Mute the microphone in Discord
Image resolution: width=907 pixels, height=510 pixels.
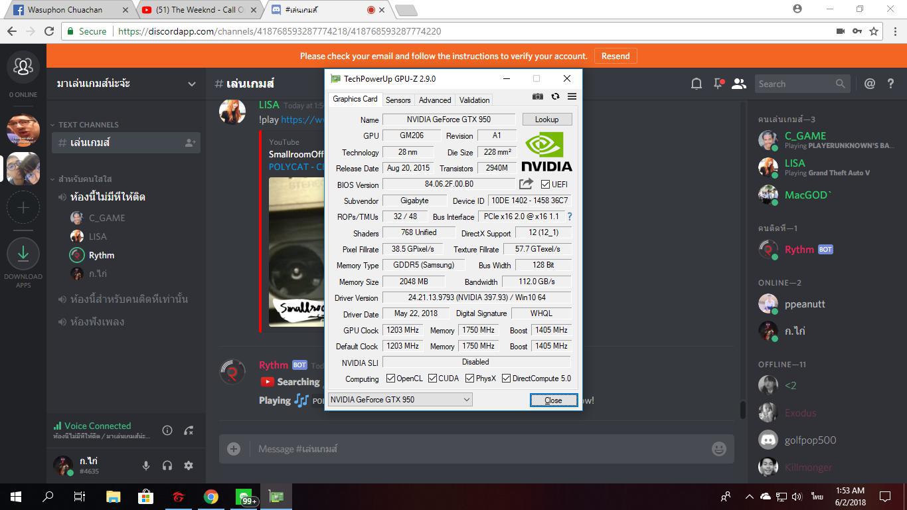coord(146,466)
